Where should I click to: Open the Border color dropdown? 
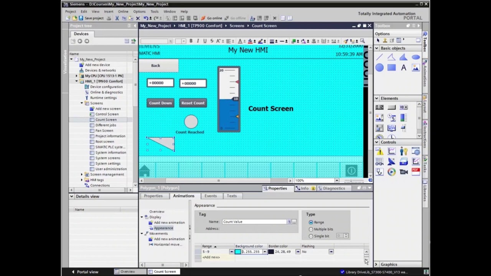click(298, 252)
